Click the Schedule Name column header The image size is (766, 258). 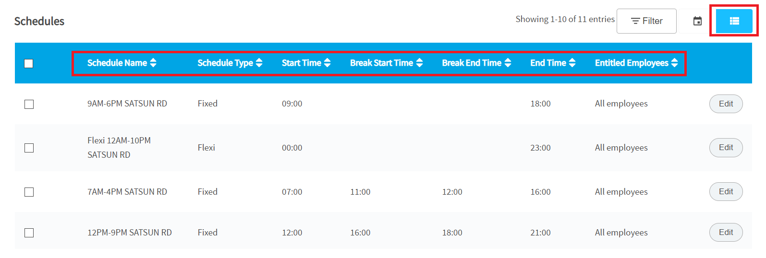tap(117, 63)
